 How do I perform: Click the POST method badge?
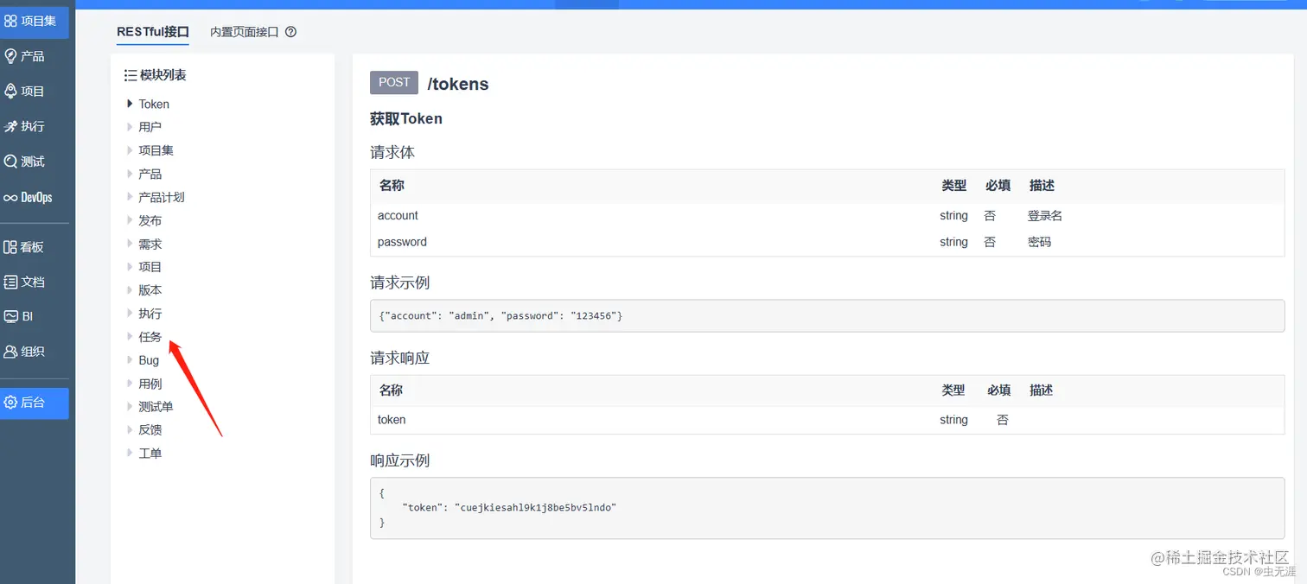tap(394, 82)
